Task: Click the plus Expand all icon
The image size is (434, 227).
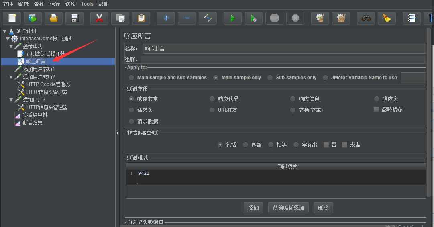Action: click(166, 18)
